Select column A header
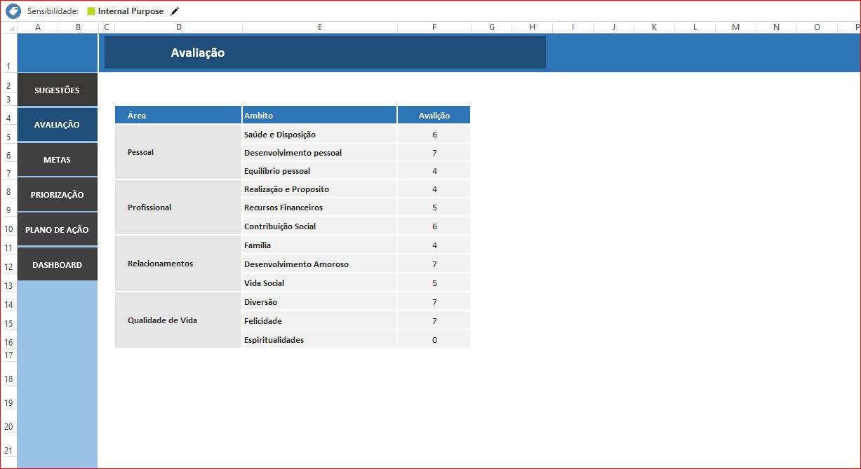Screen dimensions: 861x469 pos(37,27)
